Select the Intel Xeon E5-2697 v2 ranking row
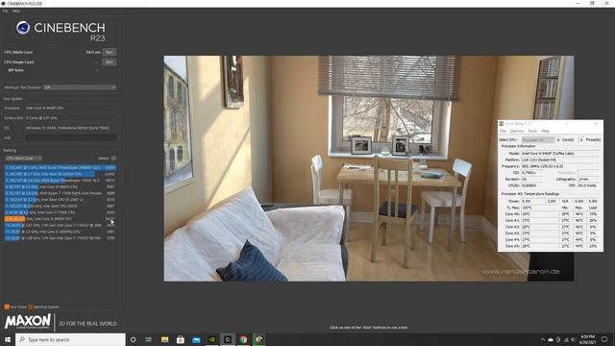 [x=61, y=199]
